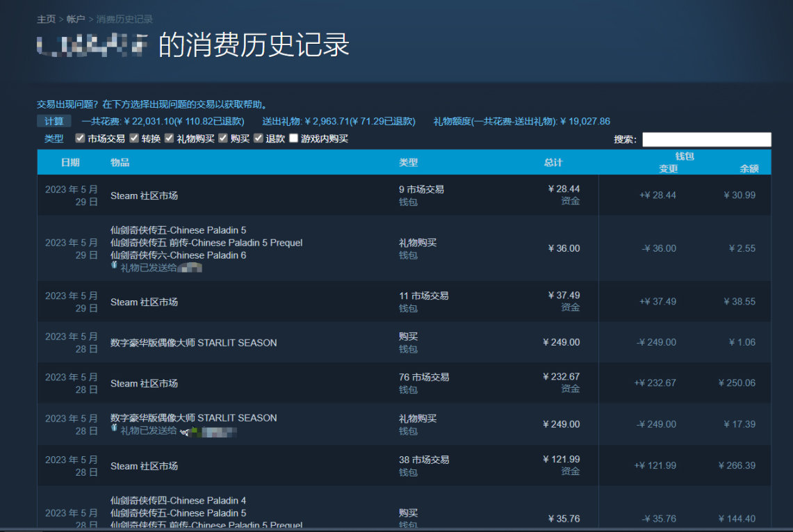
Task: Toggle the 市场交易 checkbox
Action: (79, 138)
